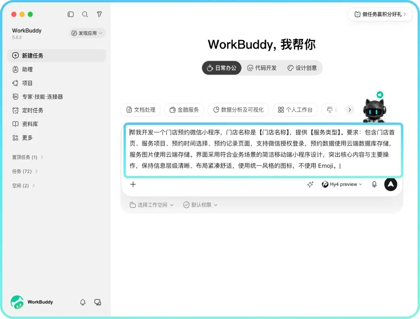Click into the prompt text box

click(264, 150)
